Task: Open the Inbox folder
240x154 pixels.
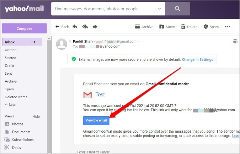Action: [22, 42]
